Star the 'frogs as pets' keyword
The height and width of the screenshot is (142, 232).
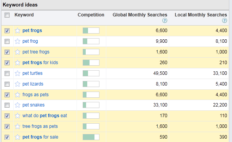(18, 95)
